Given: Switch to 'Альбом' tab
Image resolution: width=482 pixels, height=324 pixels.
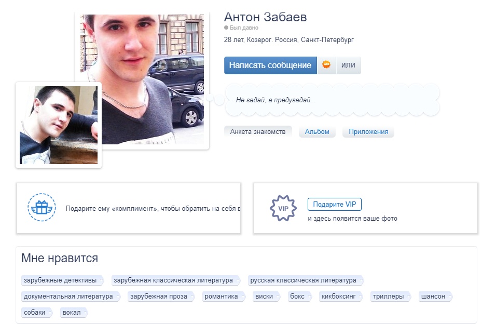Looking at the screenshot, I should [x=317, y=132].
